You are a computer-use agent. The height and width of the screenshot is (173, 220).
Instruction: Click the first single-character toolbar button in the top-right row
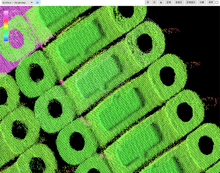tap(148, 2)
